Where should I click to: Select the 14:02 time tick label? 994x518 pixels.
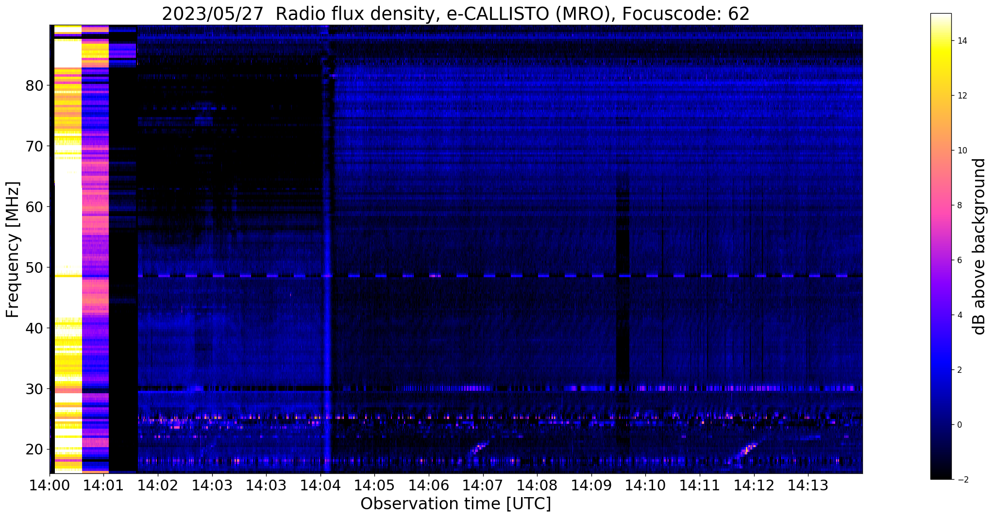[158, 485]
